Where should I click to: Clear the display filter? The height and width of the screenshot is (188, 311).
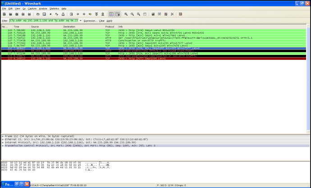click(x=102, y=21)
